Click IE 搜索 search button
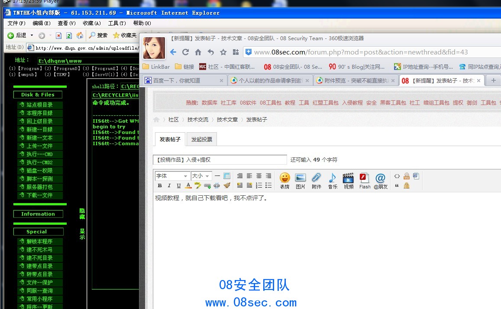The width and height of the screenshot is (501, 309). (98, 35)
